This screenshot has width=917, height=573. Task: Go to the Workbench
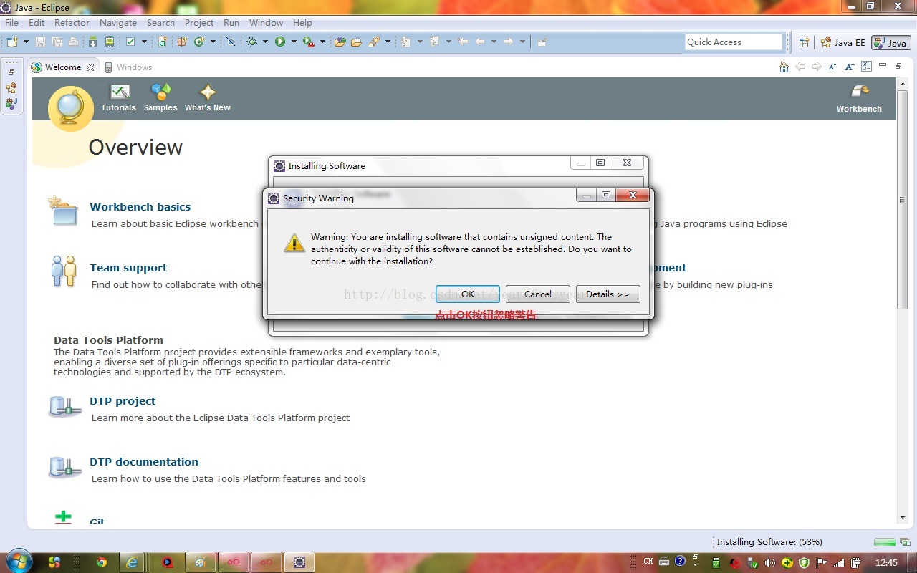pyautogui.click(x=859, y=99)
